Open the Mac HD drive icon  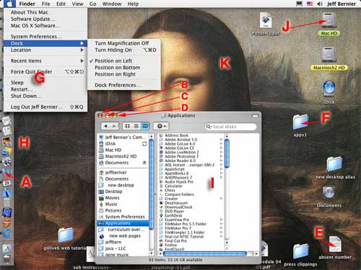[x=329, y=20]
